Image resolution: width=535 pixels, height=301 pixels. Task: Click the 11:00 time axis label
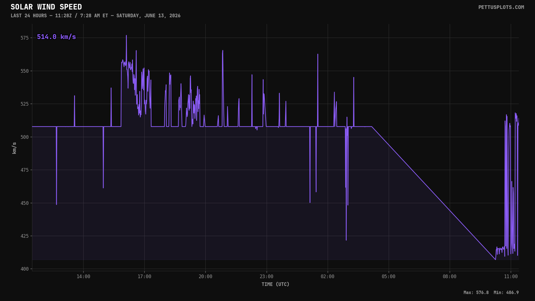(511, 276)
